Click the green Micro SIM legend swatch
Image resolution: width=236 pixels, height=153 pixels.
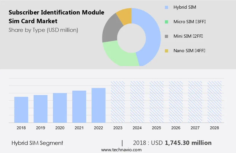[166, 22]
